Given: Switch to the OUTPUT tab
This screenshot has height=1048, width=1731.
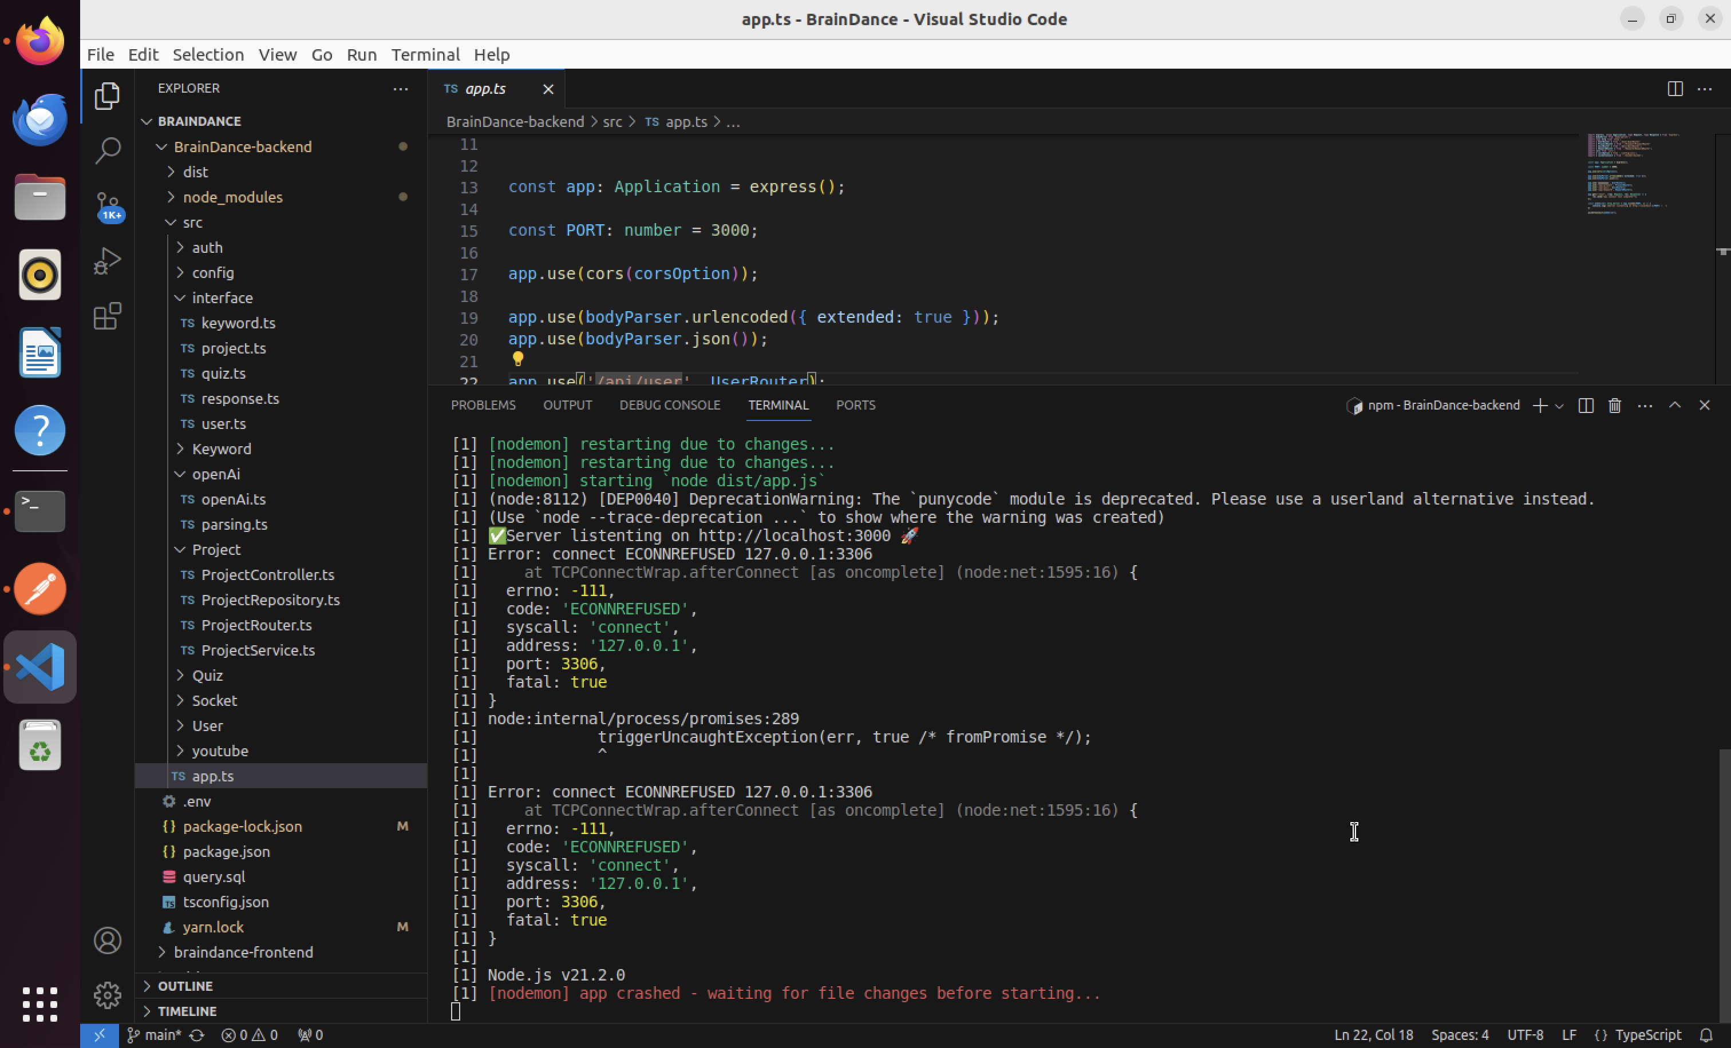Looking at the screenshot, I should pyautogui.click(x=568, y=405).
